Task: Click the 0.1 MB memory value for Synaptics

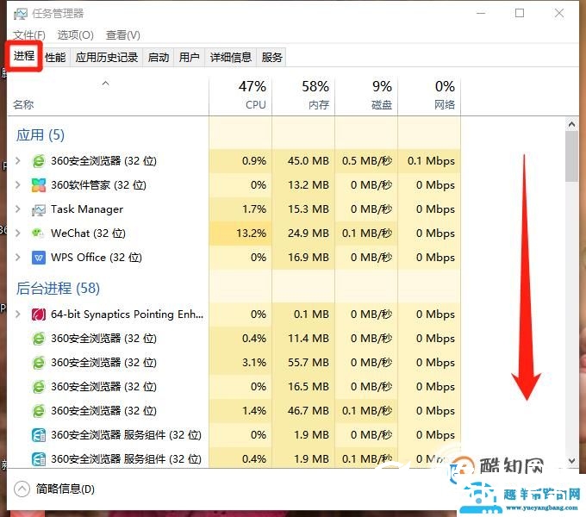Action: click(x=311, y=315)
